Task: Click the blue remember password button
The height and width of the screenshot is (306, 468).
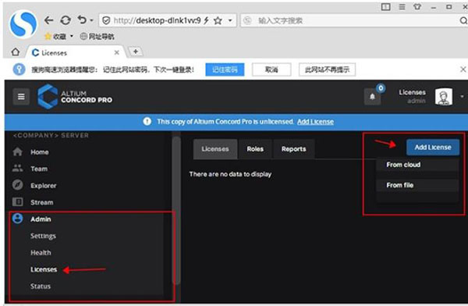Action: pos(225,69)
